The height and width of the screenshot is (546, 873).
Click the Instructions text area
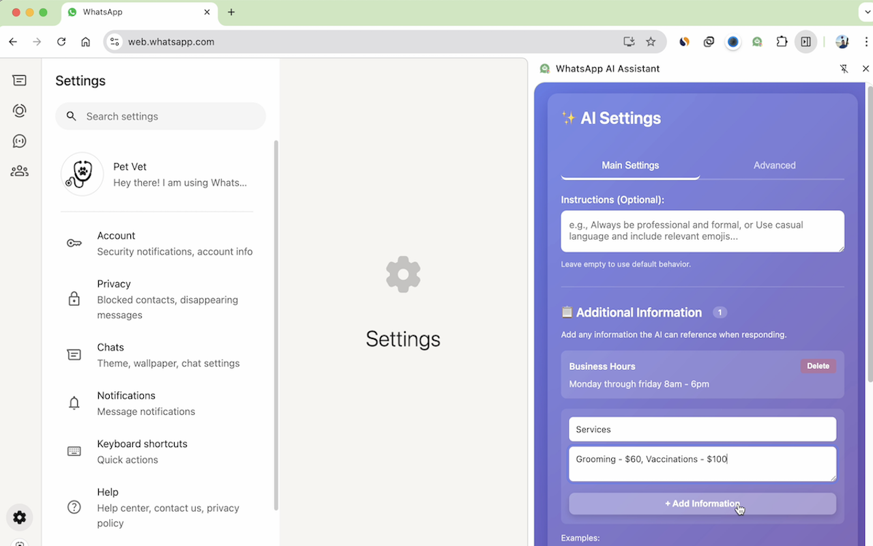click(702, 231)
